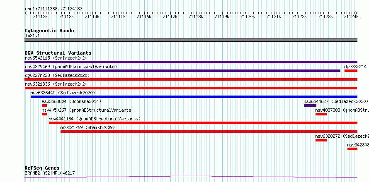Screen dimensions: 369x182
Task: Click the 71113k ruler tick label
Action: pos(66,17)
